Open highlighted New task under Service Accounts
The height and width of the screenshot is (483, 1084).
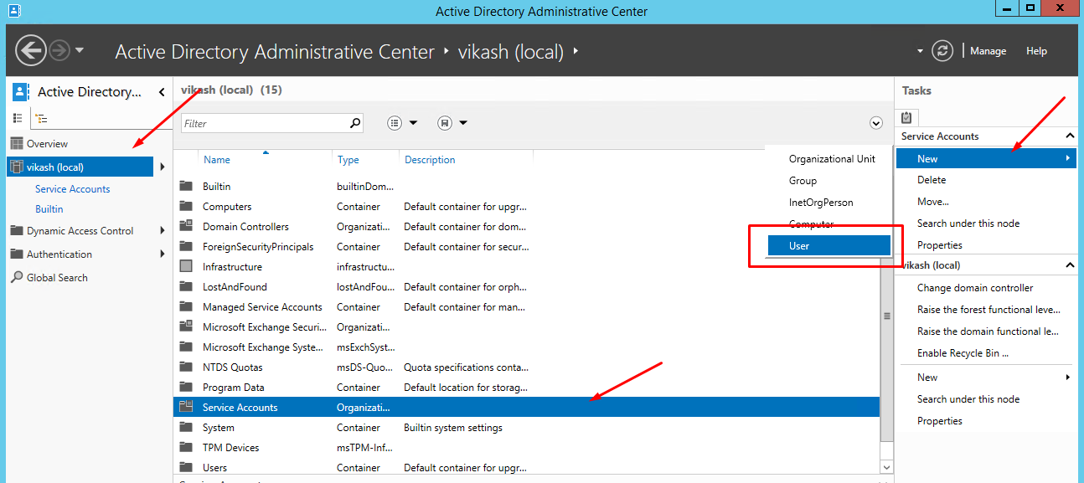986,158
